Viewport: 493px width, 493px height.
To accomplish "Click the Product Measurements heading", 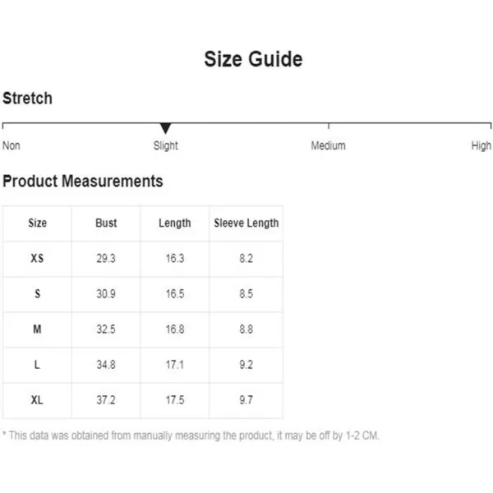I will (83, 181).
